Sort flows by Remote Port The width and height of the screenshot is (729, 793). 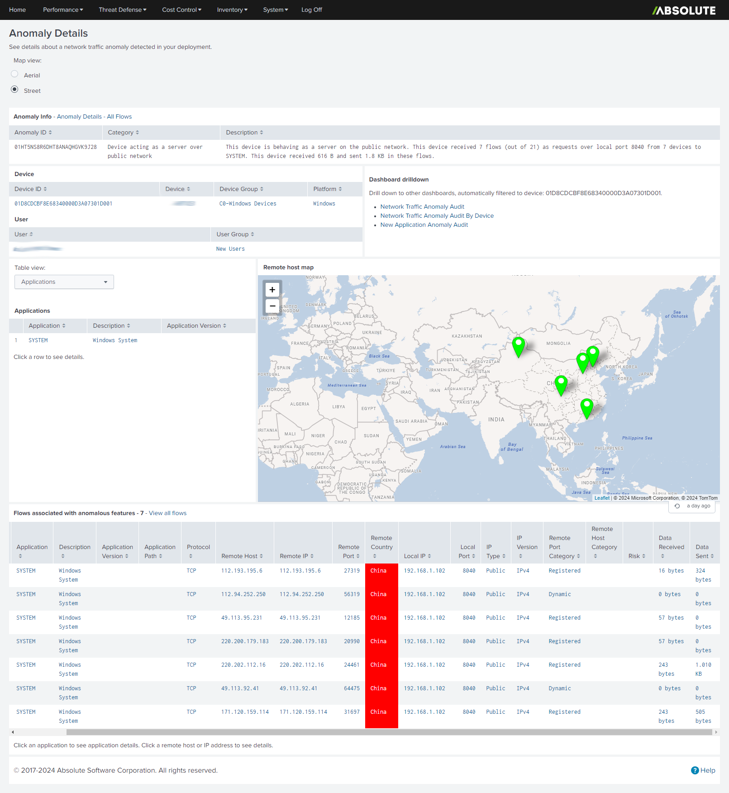[x=349, y=552]
